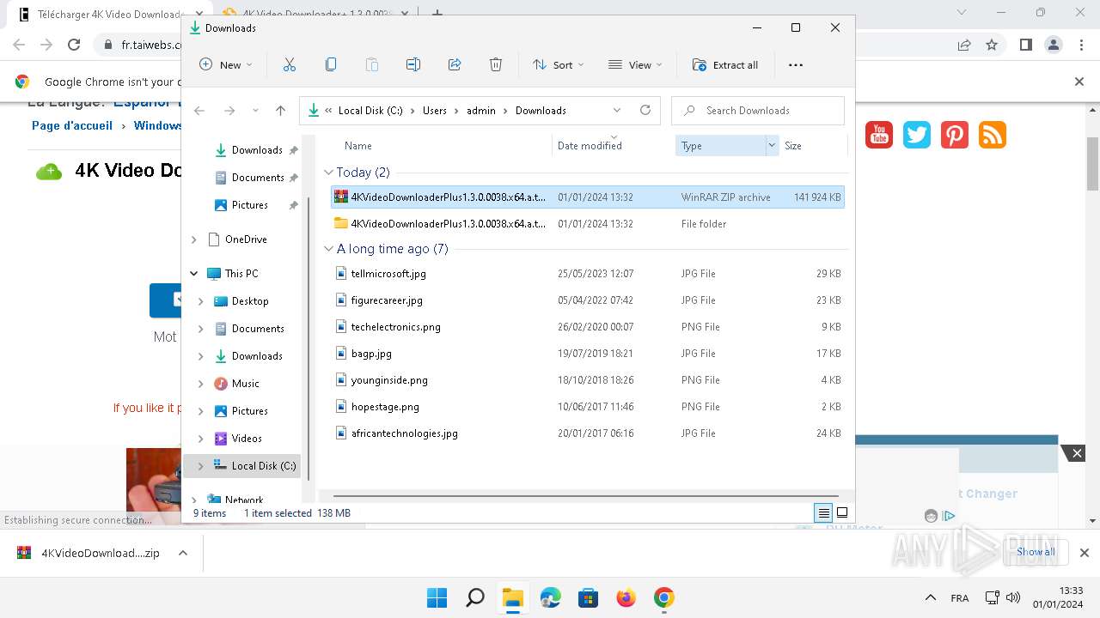Click the Rename icon in Explorer toolbar
1100x618 pixels.
tap(413, 64)
